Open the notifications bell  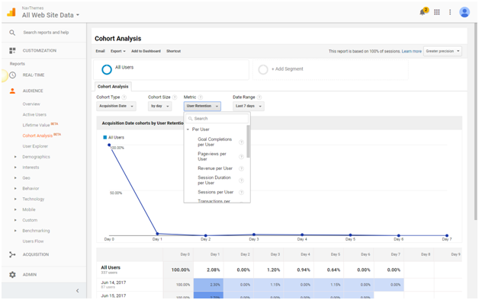click(423, 12)
